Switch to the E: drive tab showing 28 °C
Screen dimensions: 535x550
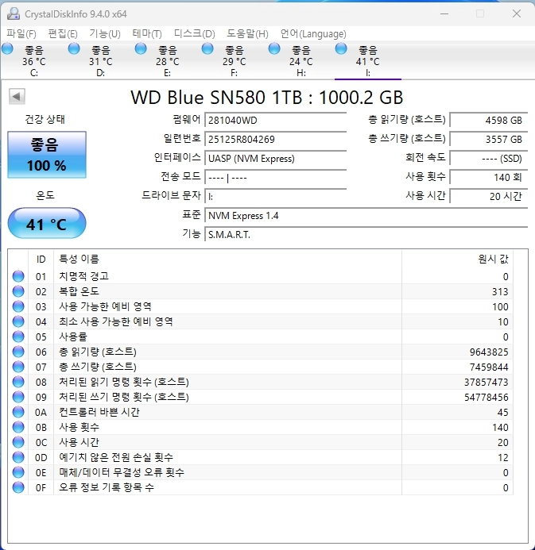pyautogui.click(x=167, y=60)
